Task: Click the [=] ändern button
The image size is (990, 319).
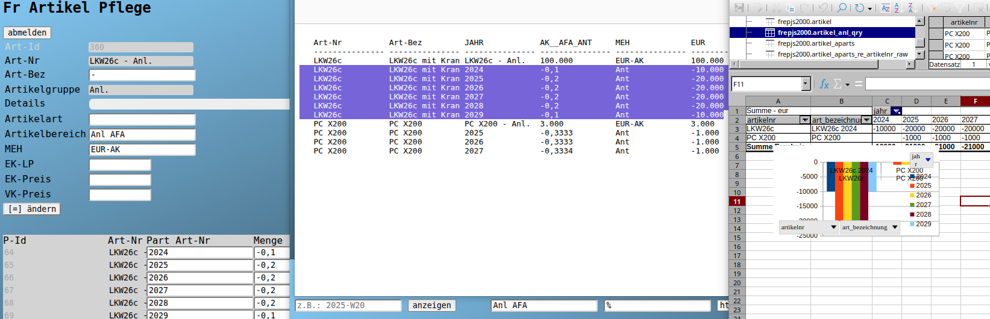Action: click(x=32, y=209)
